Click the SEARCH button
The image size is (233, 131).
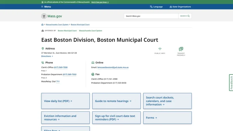tap(185, 16)
